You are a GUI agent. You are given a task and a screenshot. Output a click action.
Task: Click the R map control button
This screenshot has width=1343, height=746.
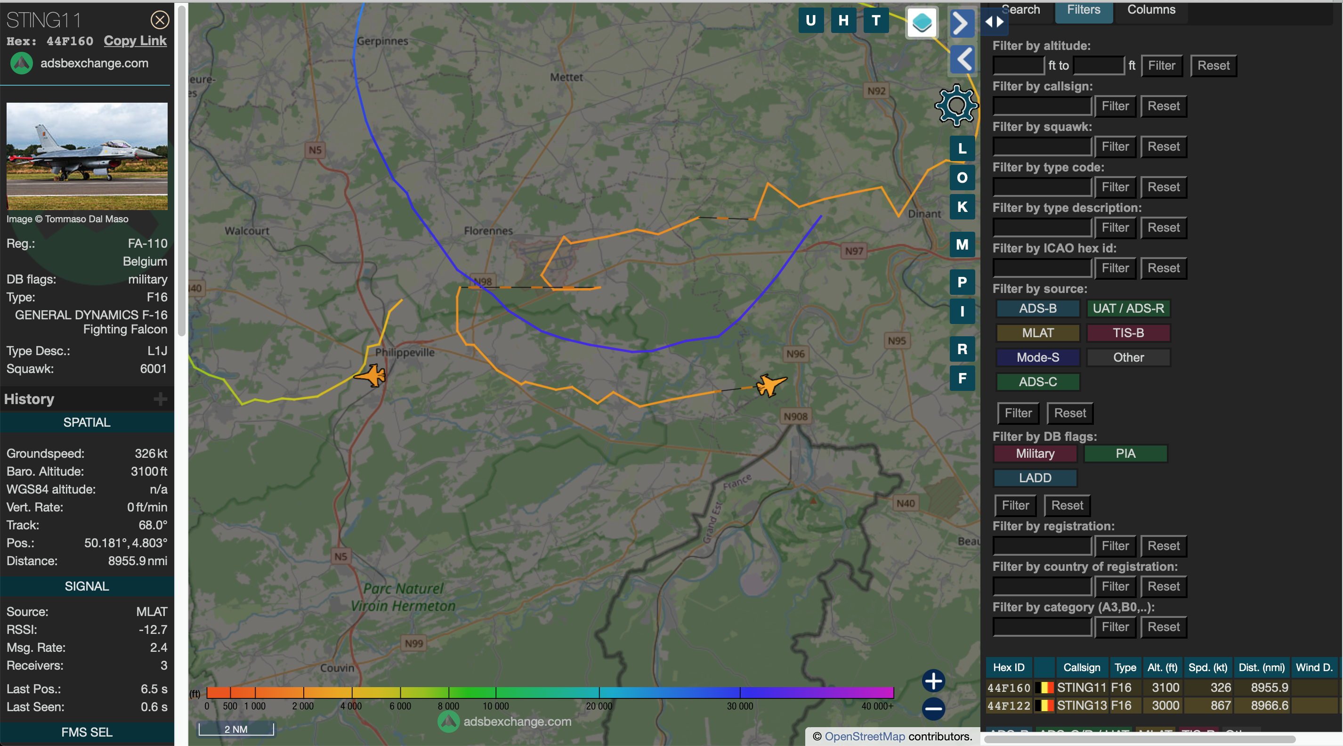962,349
